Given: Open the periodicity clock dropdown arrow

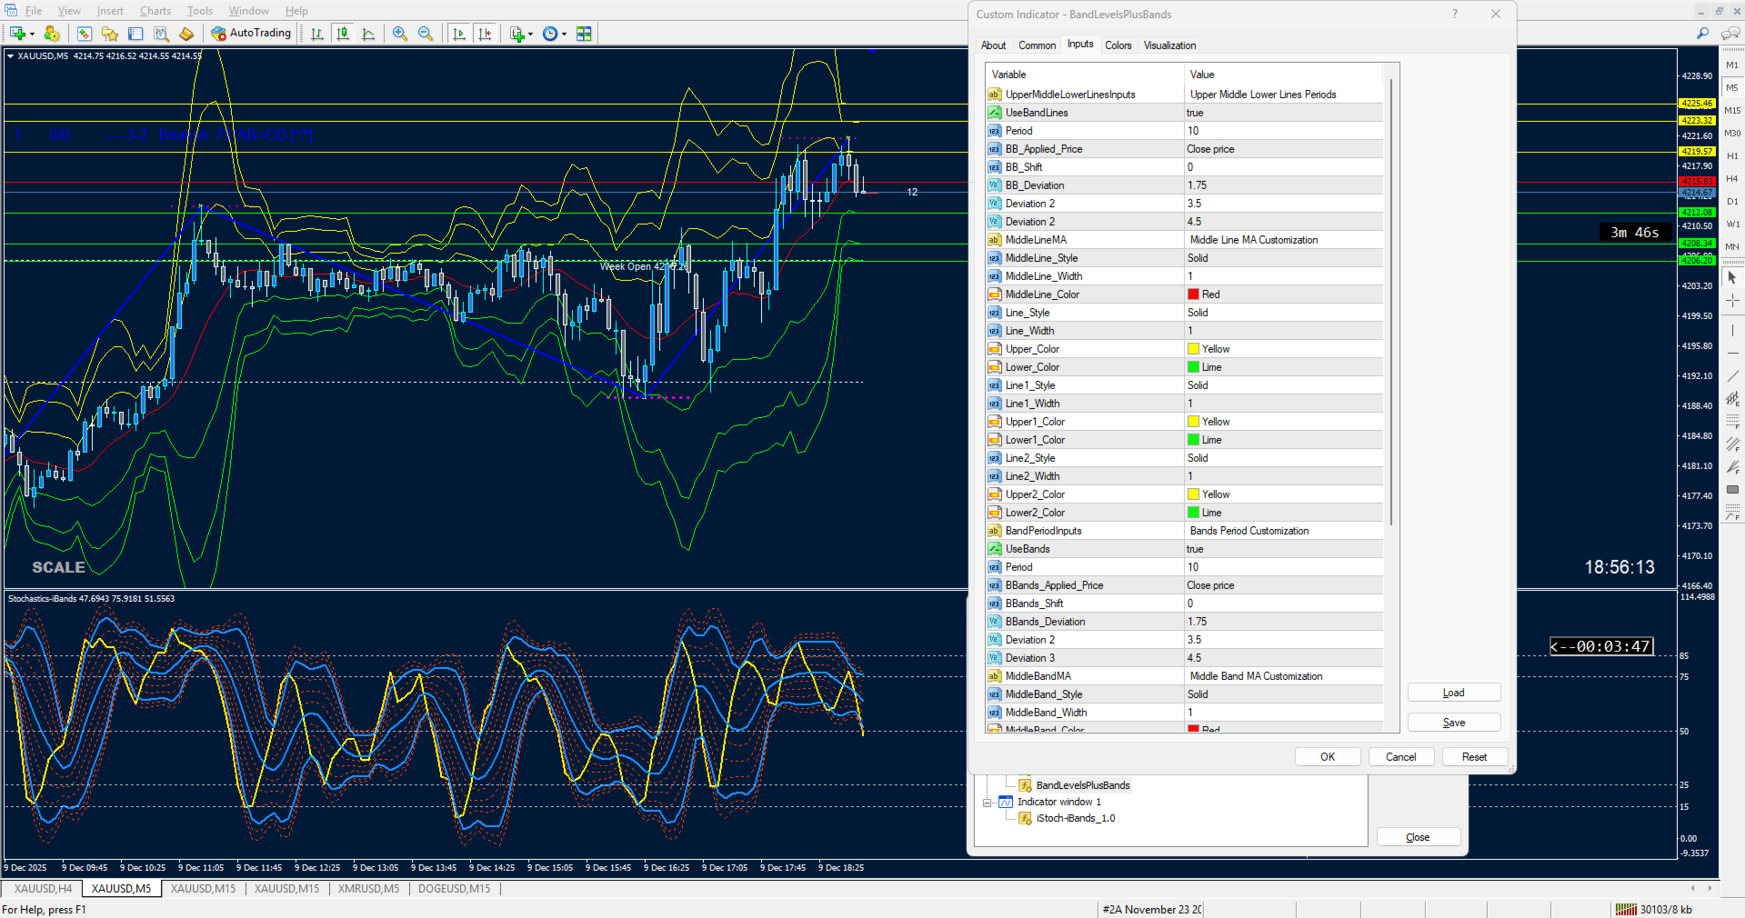Looking at the screenshot, I should click(x=564, y=34).
